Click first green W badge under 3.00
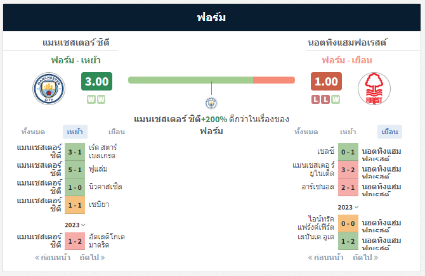The height and width of the screenshot is (276, 425). tap(91, 99)
